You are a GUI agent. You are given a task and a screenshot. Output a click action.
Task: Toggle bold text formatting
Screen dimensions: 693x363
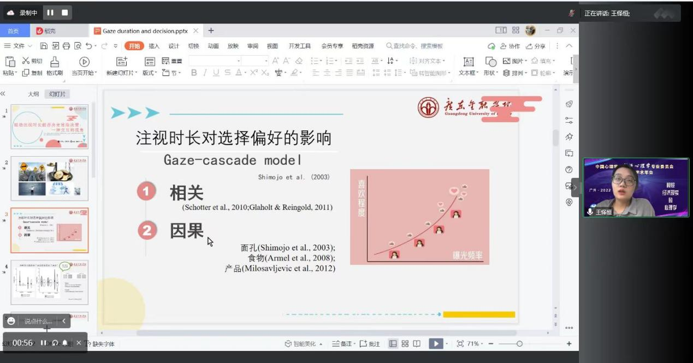(x=193, y=73)
